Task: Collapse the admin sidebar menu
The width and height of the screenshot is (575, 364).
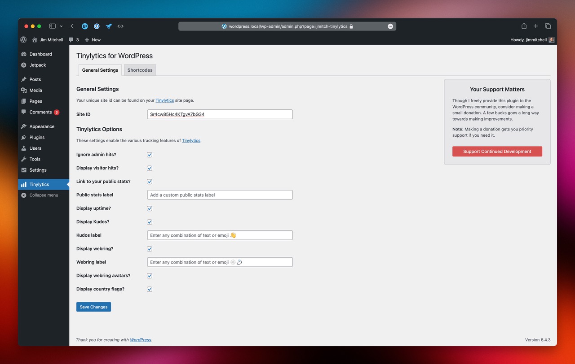Action: tap(44, 195)
